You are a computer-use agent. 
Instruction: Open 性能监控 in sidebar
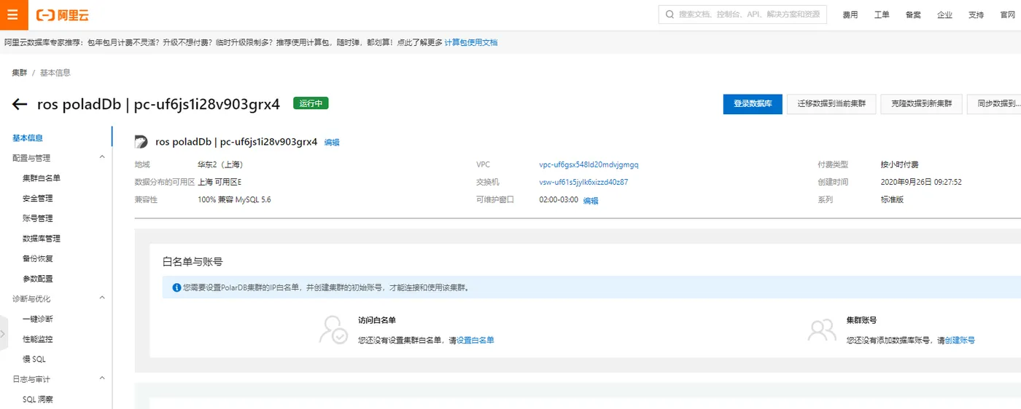pyautogui.click(x=37, y=339)
